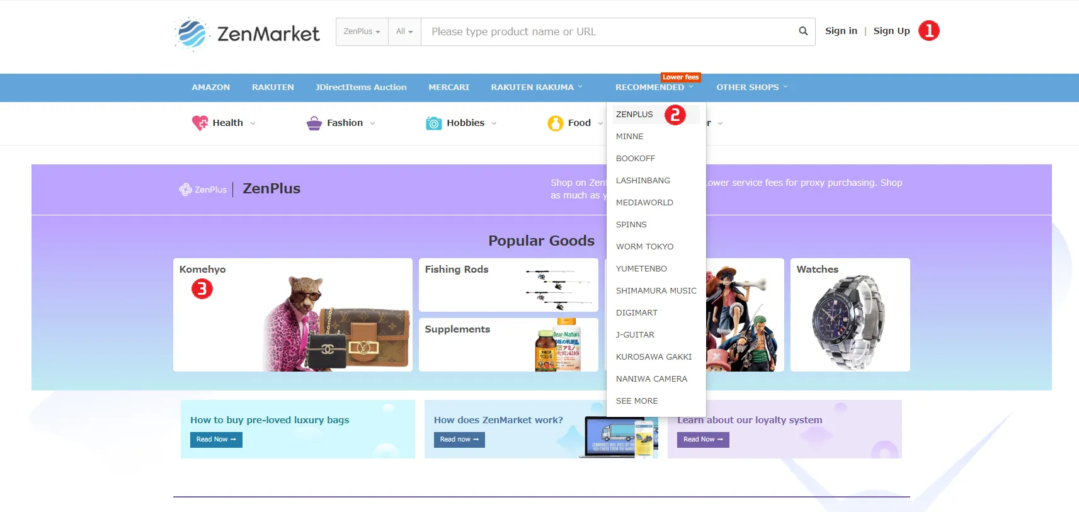Viewport: 1079px width, 512px height.
Task: Open the OTHER SHOPS menu
Action: 752,88
